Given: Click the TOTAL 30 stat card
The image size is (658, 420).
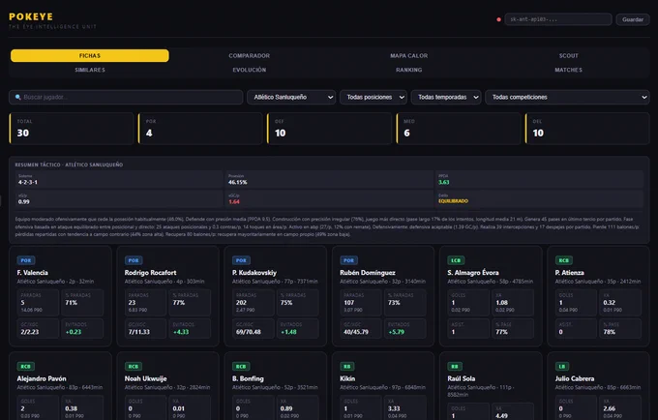Looking at the screenshot, I should (72, 129).
